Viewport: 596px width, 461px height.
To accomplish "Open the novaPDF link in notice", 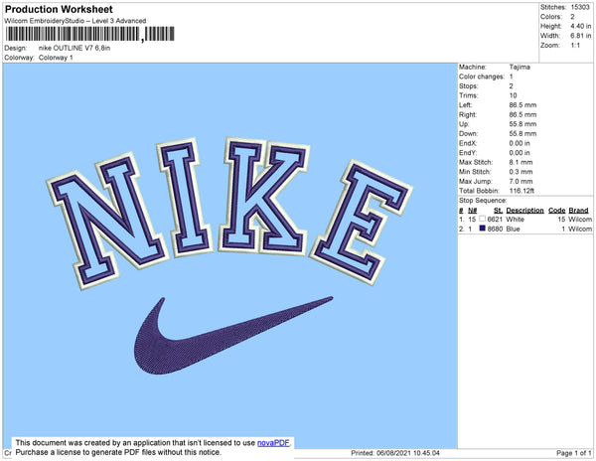I will click(274, 443).
